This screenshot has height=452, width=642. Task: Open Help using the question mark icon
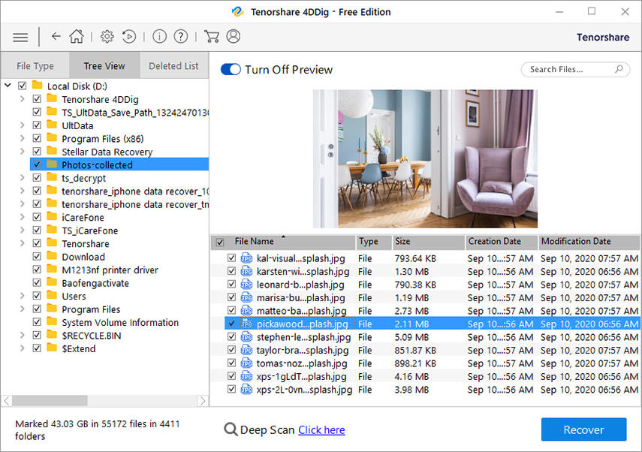(181, 36)
